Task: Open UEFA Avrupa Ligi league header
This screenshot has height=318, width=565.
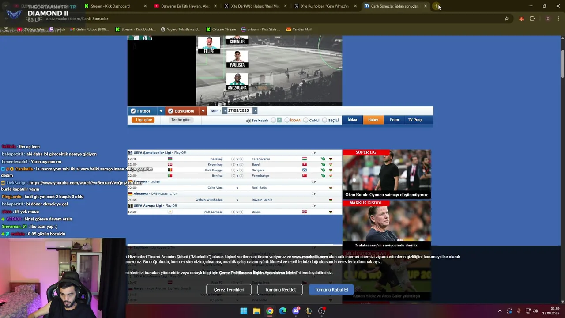Action: [x=234, y=206]
